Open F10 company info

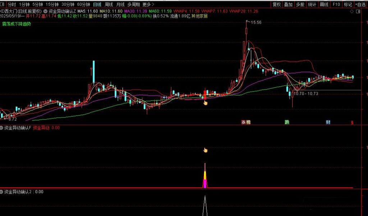[x=336, y=5]
